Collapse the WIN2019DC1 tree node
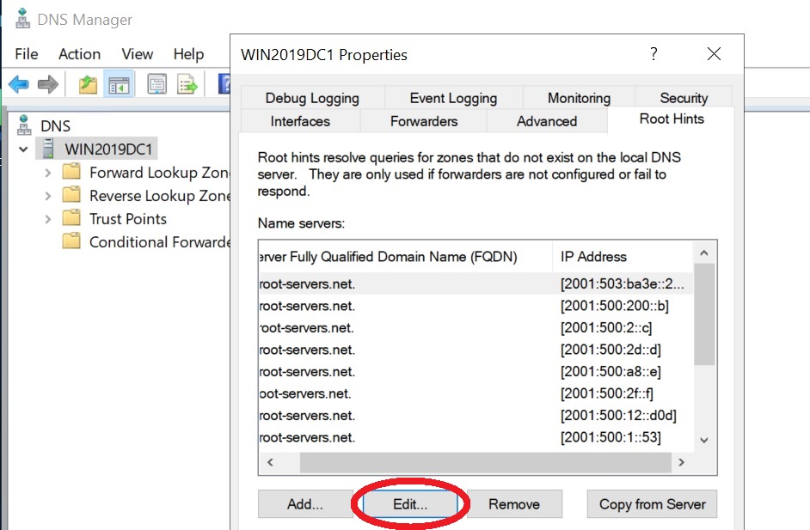Screen dimensions: 810x530 point(23,149)
